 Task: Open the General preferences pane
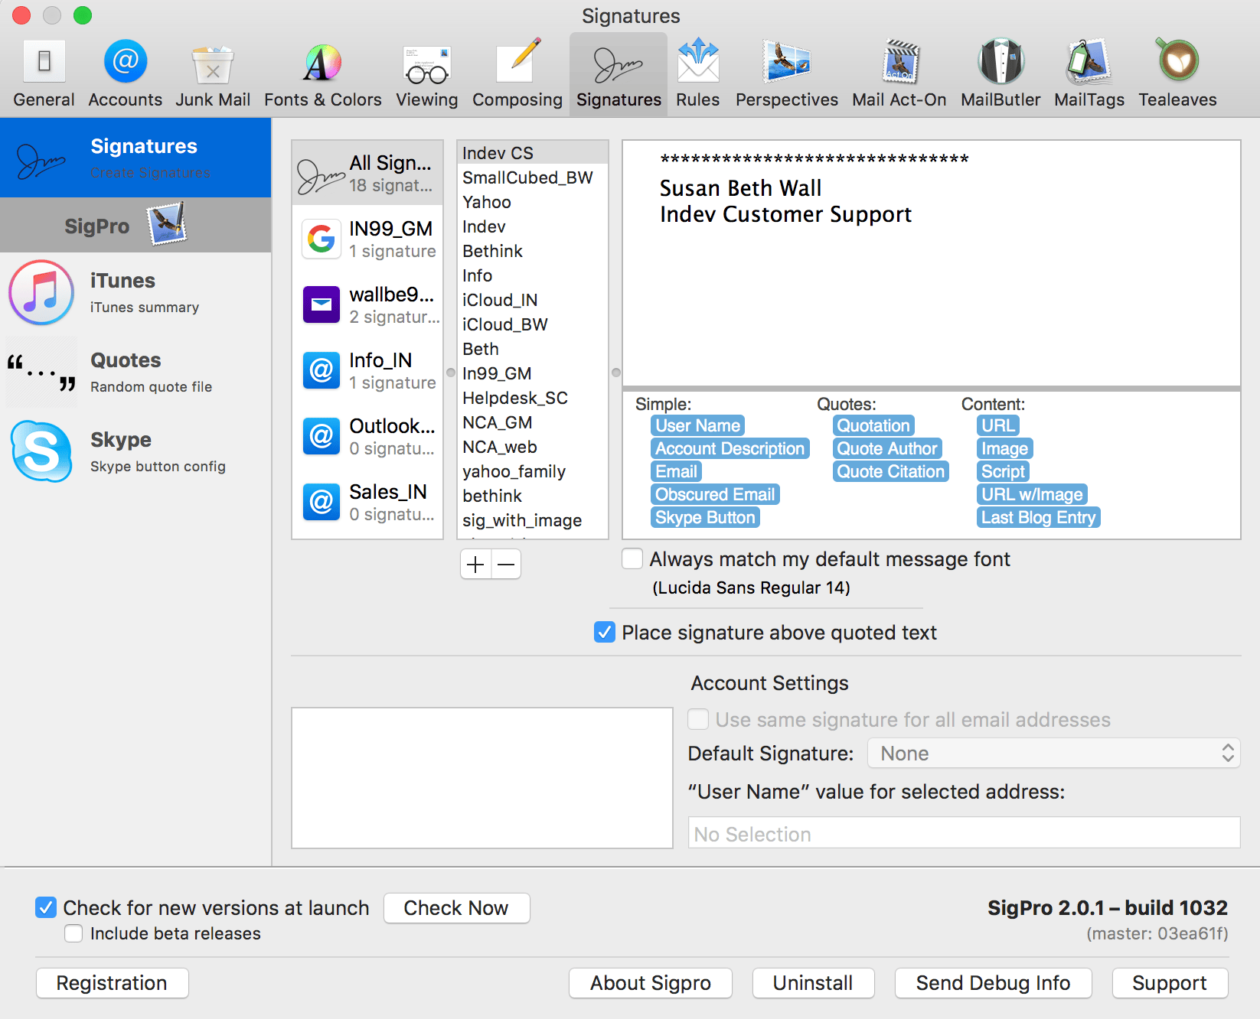pos(44,74)
